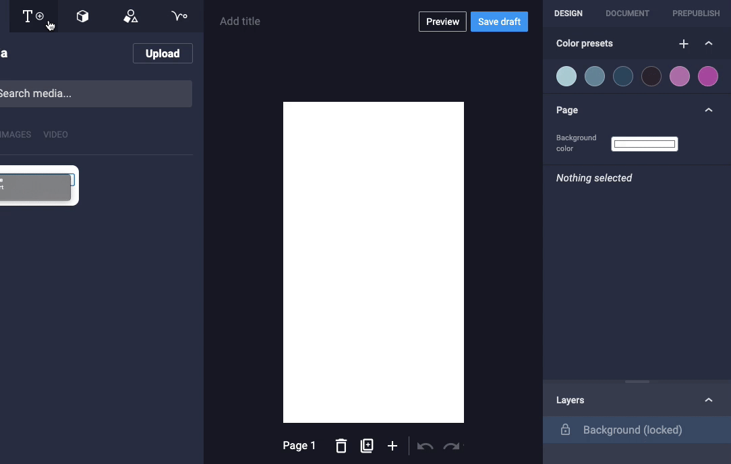The height and width of the screenshot is (464, 731).
Task: Open the Shapes library tab
Action: [x=131, y=16]
